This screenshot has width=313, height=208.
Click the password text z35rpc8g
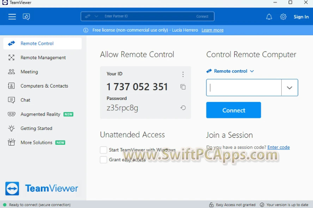coord(122,108)
